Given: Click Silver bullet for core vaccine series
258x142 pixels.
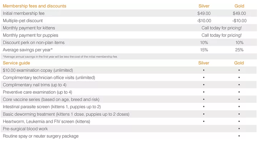Looking at the screenshot, I should pos(204,99).
